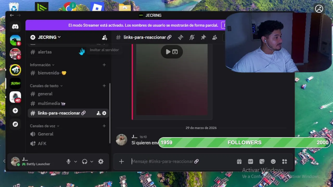Collapse Canales de texto category
This screenshot has height=187, width=333.
tap(46, 86)
